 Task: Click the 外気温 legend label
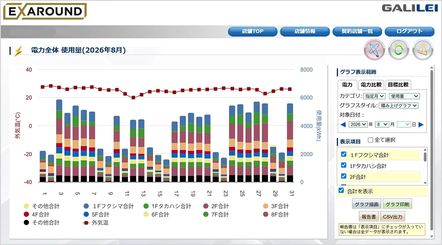(x=100, y=223)
